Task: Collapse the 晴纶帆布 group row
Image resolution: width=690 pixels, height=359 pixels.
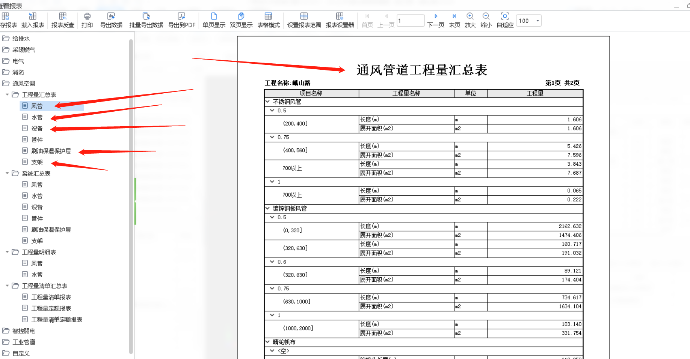Action: coord(267,342)
